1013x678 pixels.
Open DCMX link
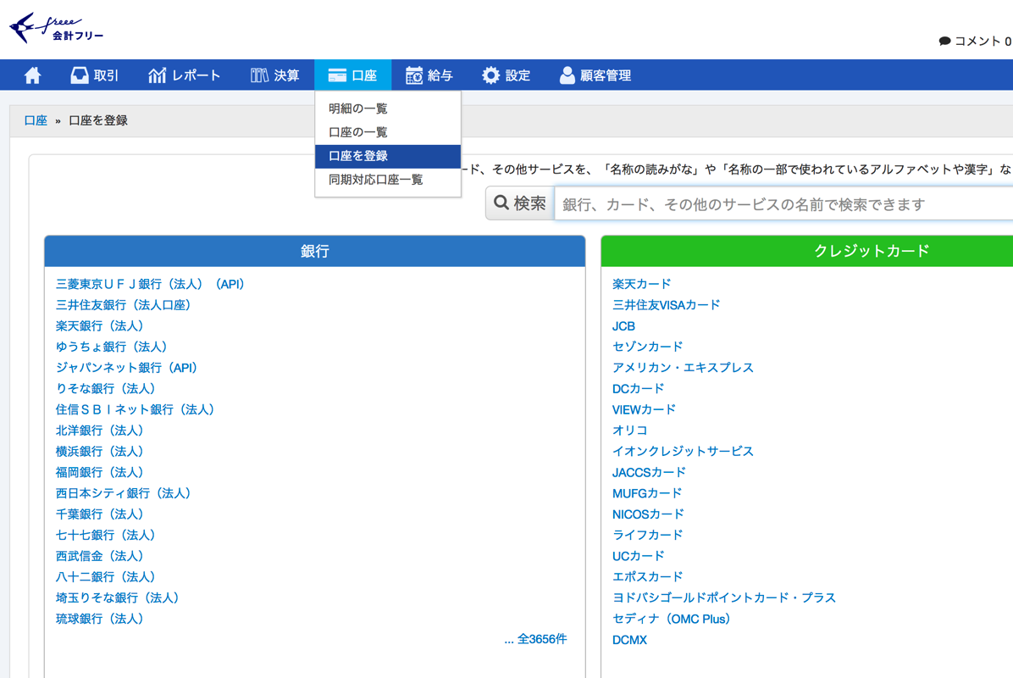(x=630, y=640)
